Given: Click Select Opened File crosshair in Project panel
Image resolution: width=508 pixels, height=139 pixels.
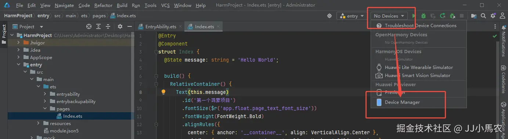Looking at the screenshot, I should click(89, 26).
